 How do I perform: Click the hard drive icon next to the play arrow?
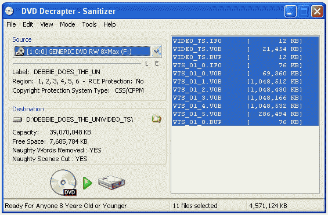click(111, 183)
